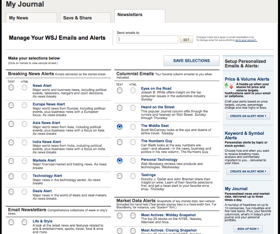Open Europe News Alert sample link
The height and width of the screenshot is (234, 280).
49,104
